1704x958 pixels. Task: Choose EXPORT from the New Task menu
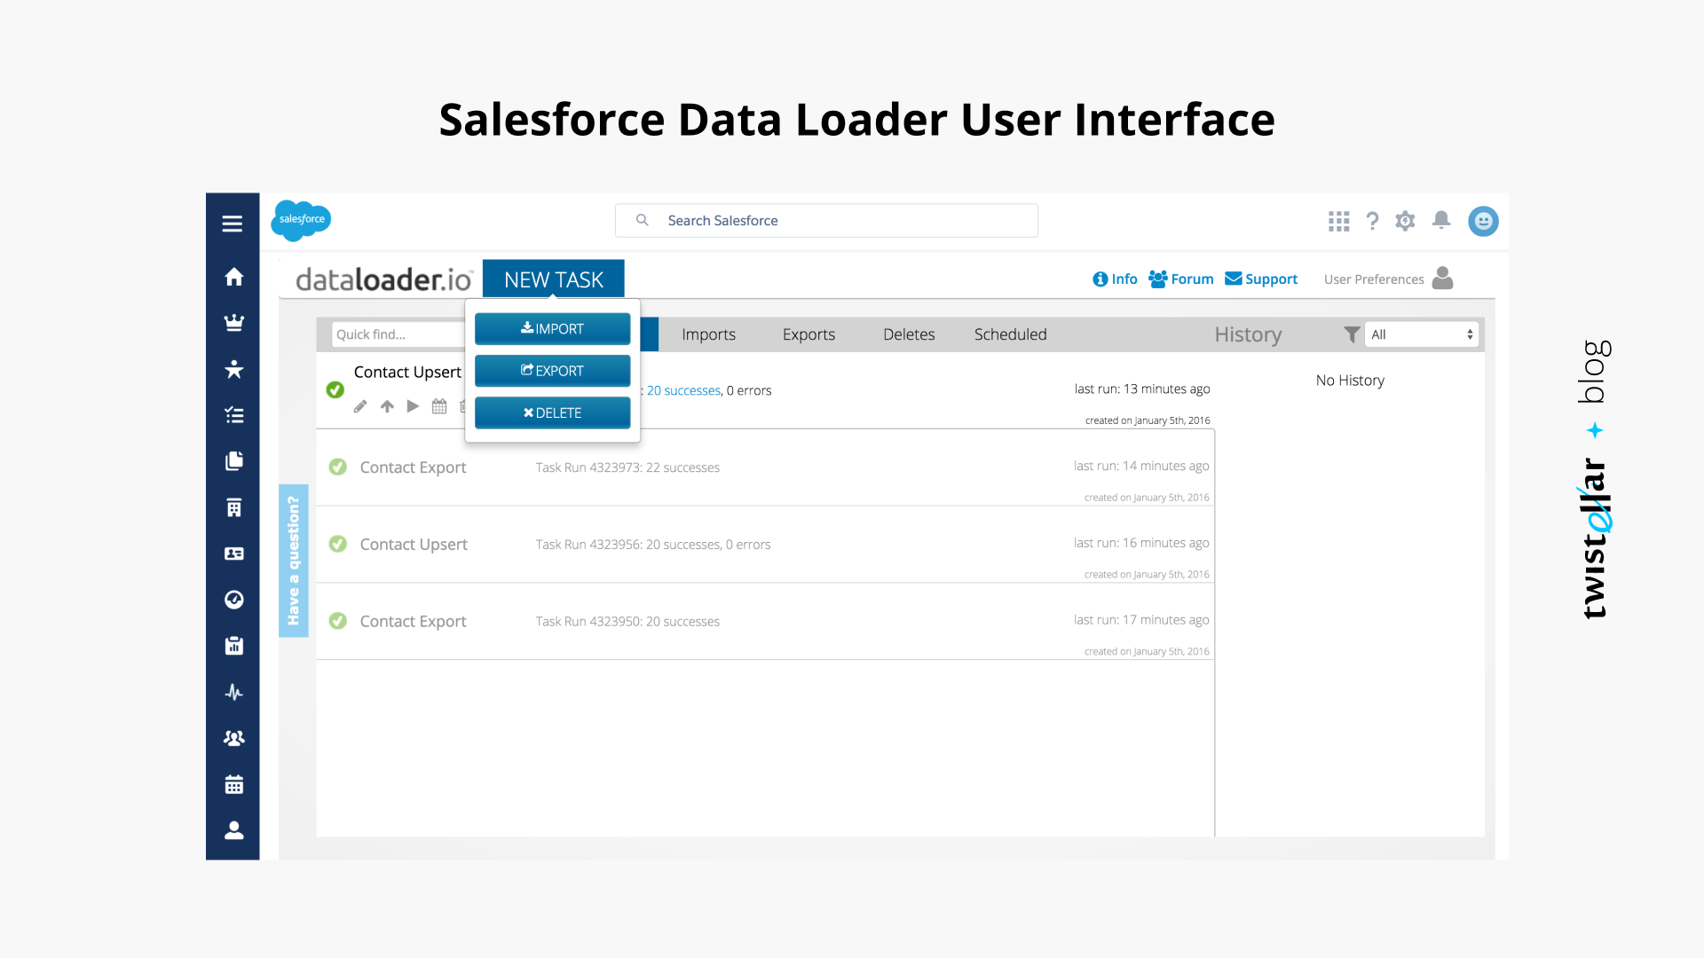click(x=552, y=370)
